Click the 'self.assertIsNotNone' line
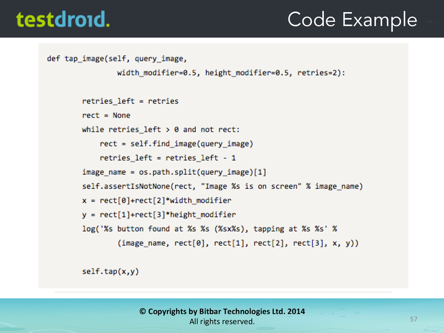Image resolution: width=444 pixels, height=333 pixels. 222,186
